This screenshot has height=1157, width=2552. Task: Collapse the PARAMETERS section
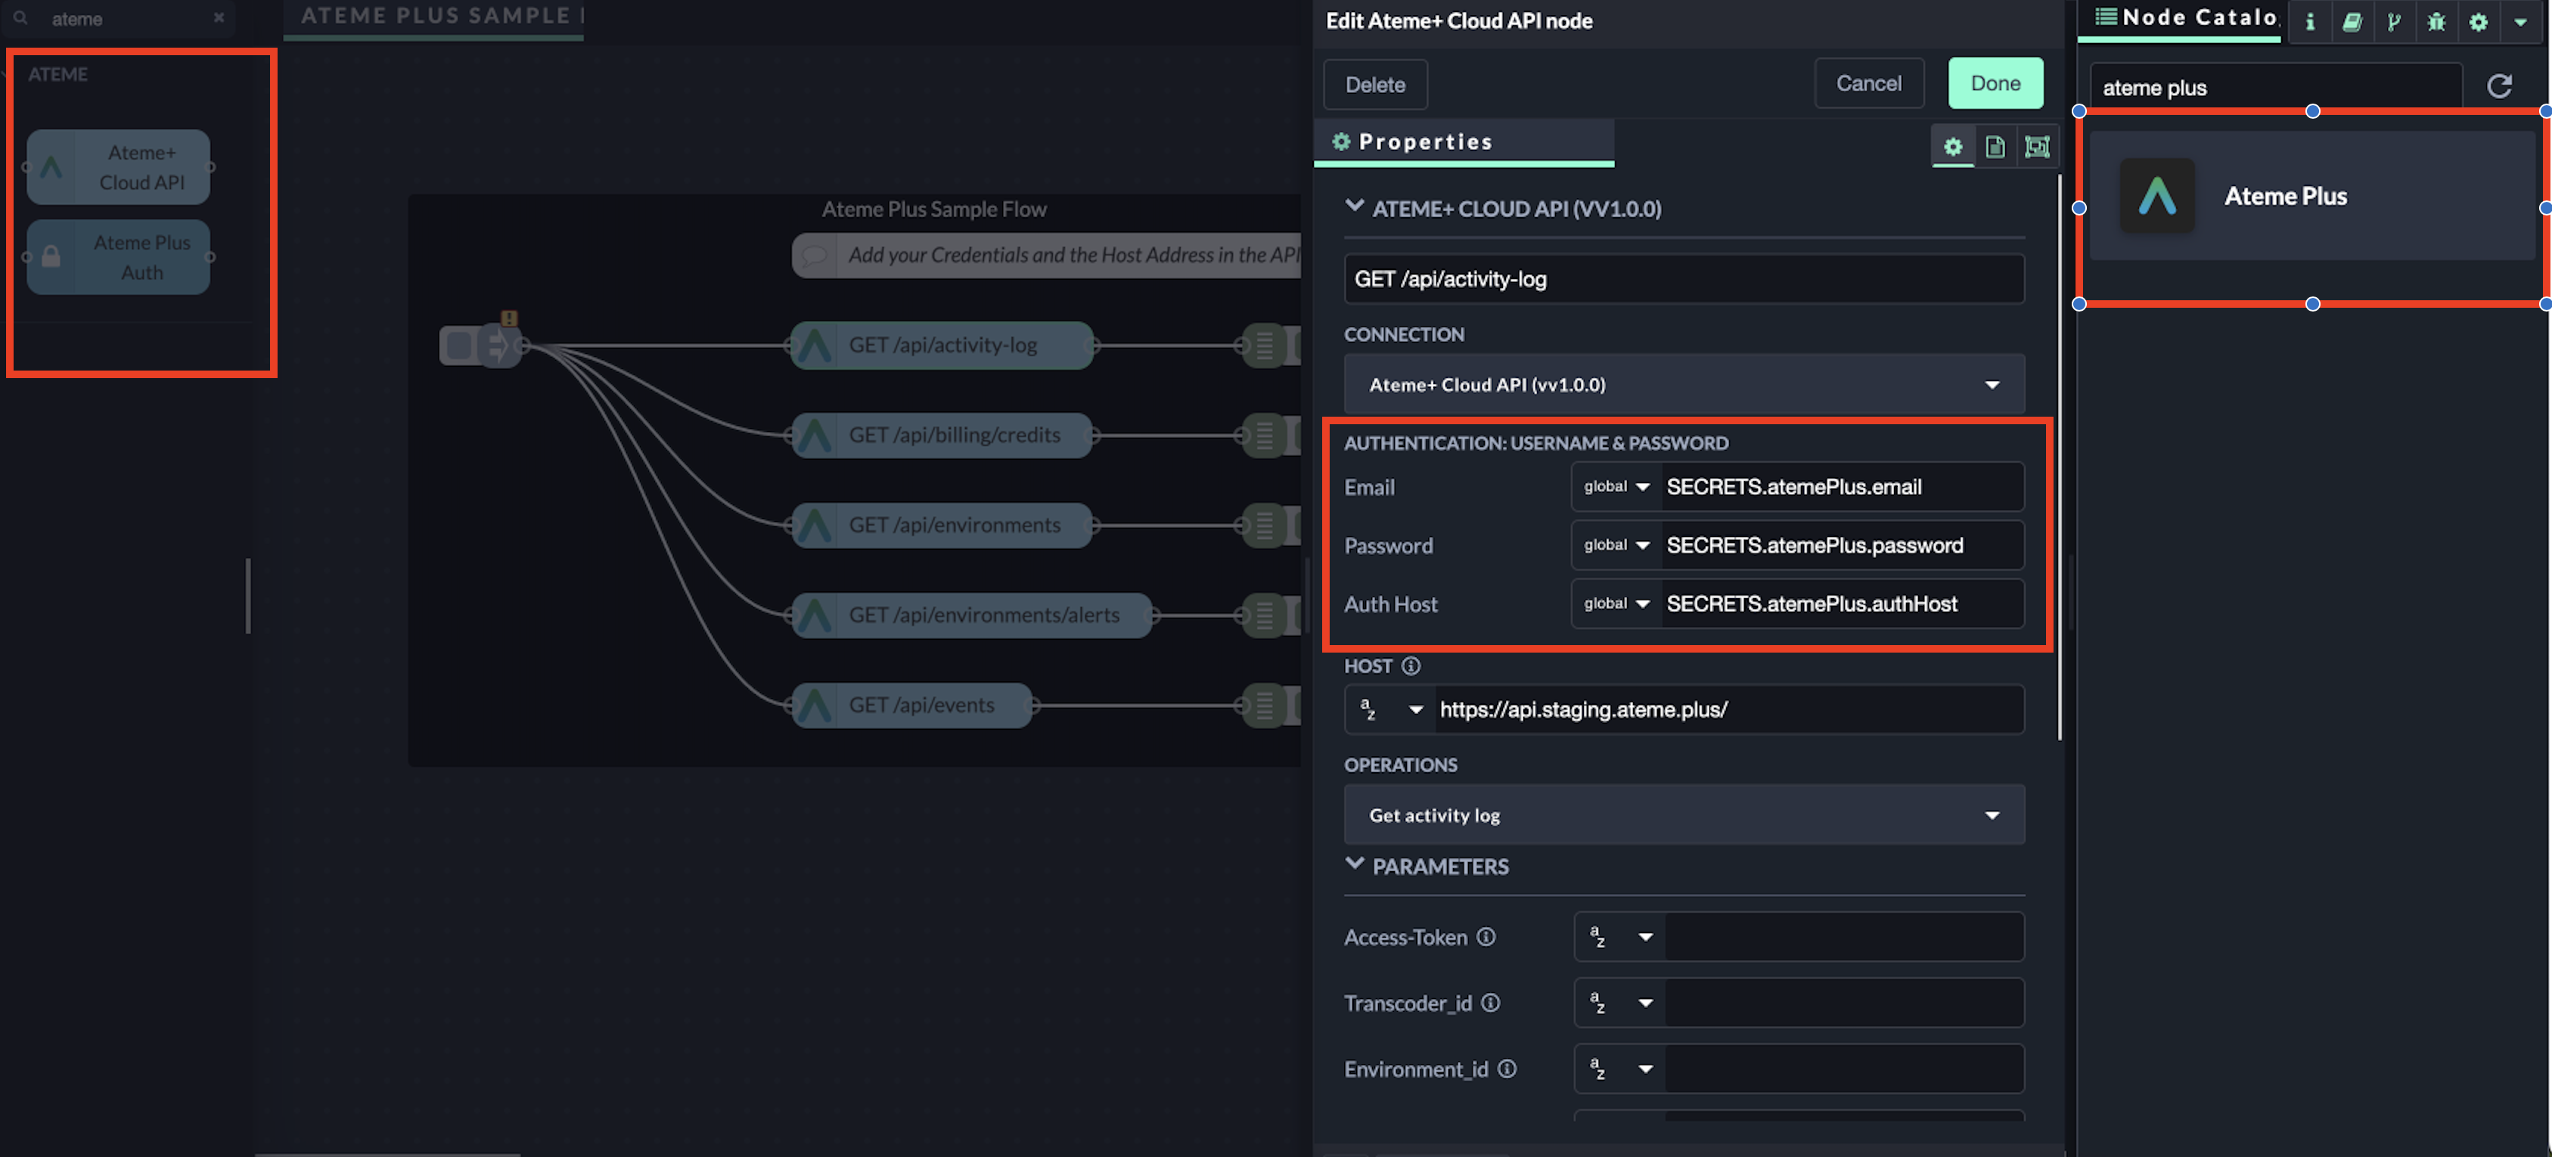pos(1354,865)
